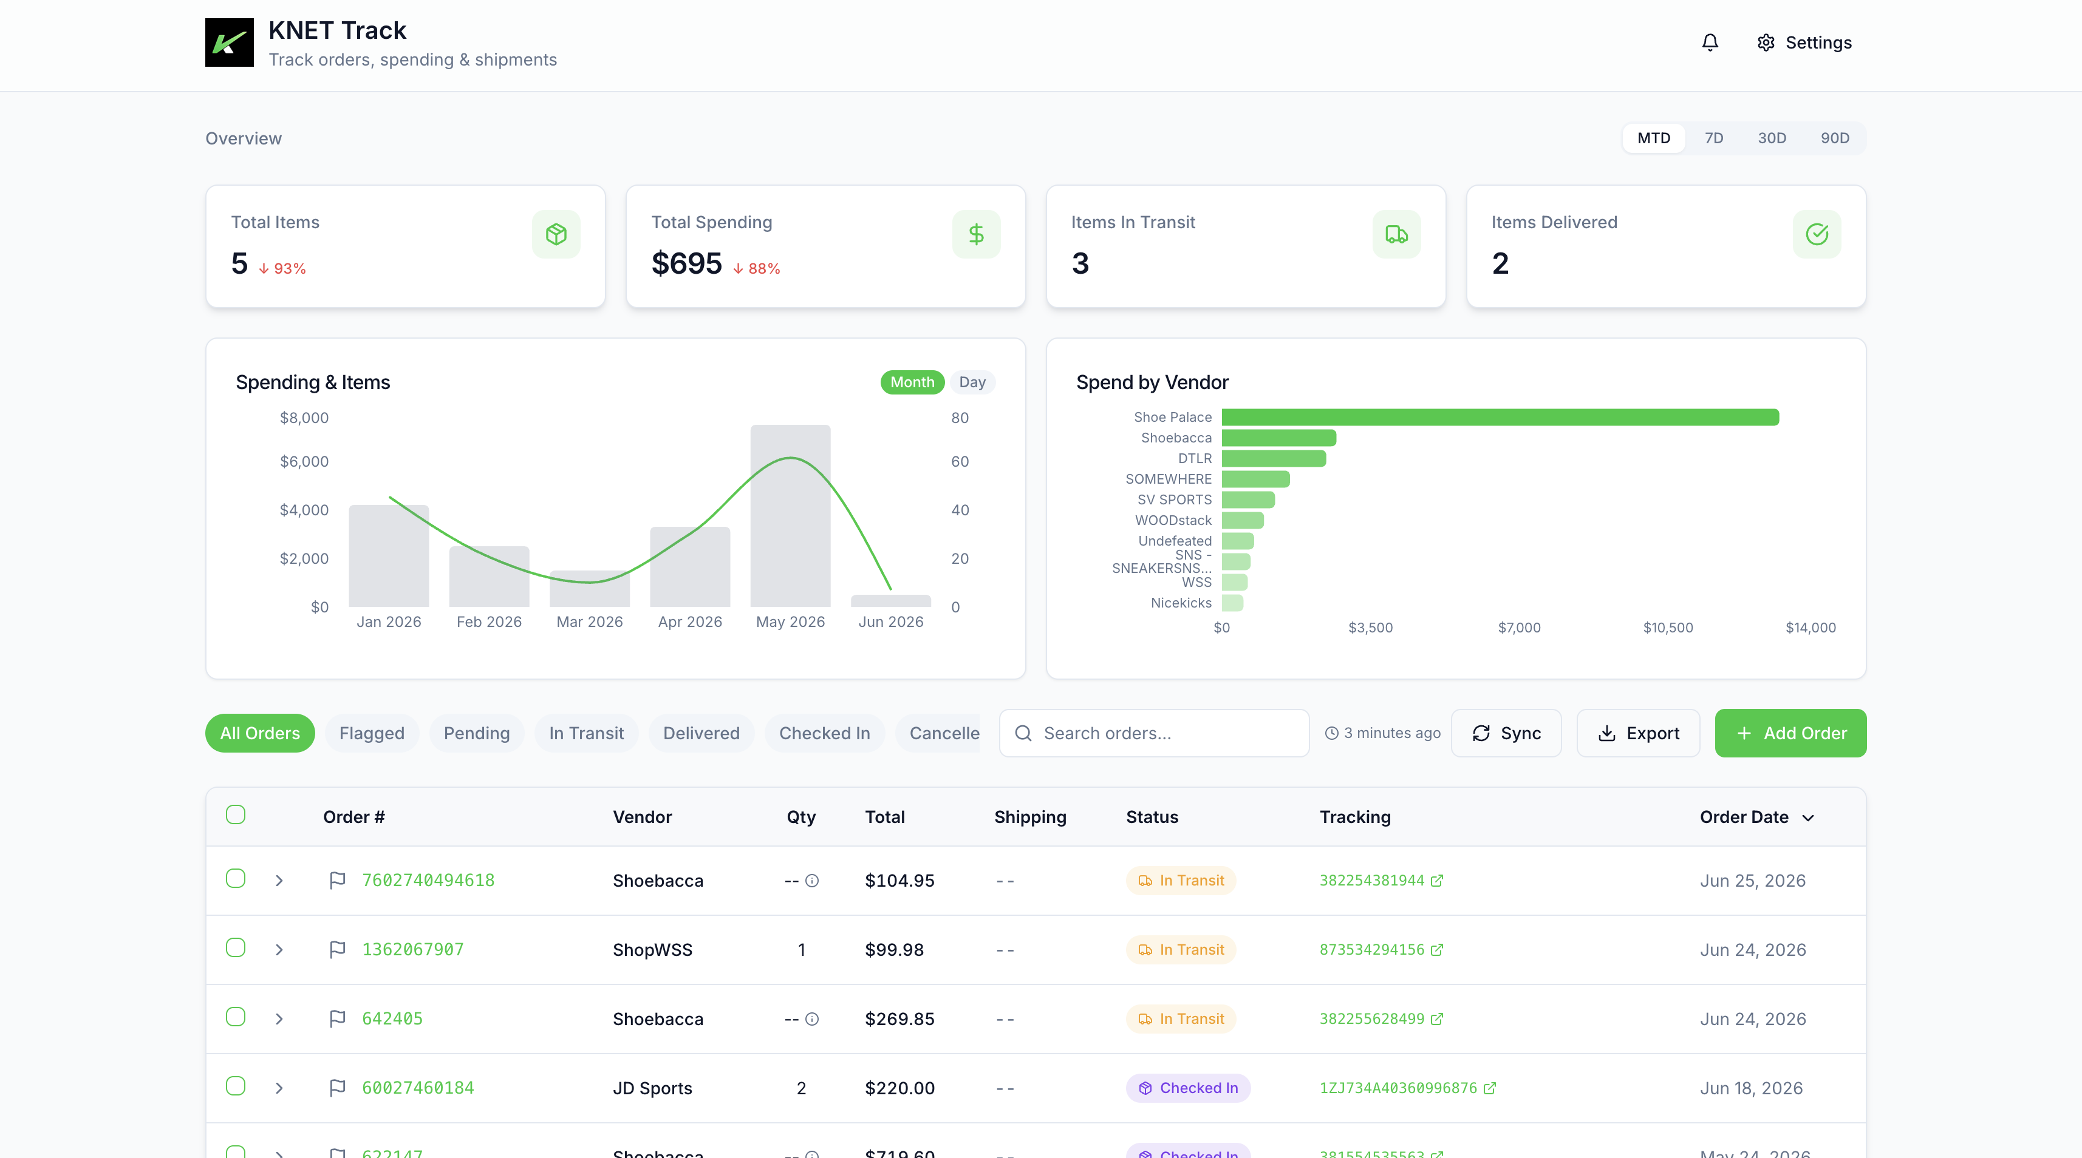The width and height of the screenshot is (2082, 1158).
Task: Select checkbox for order 642405
Action: [235, 1017]
